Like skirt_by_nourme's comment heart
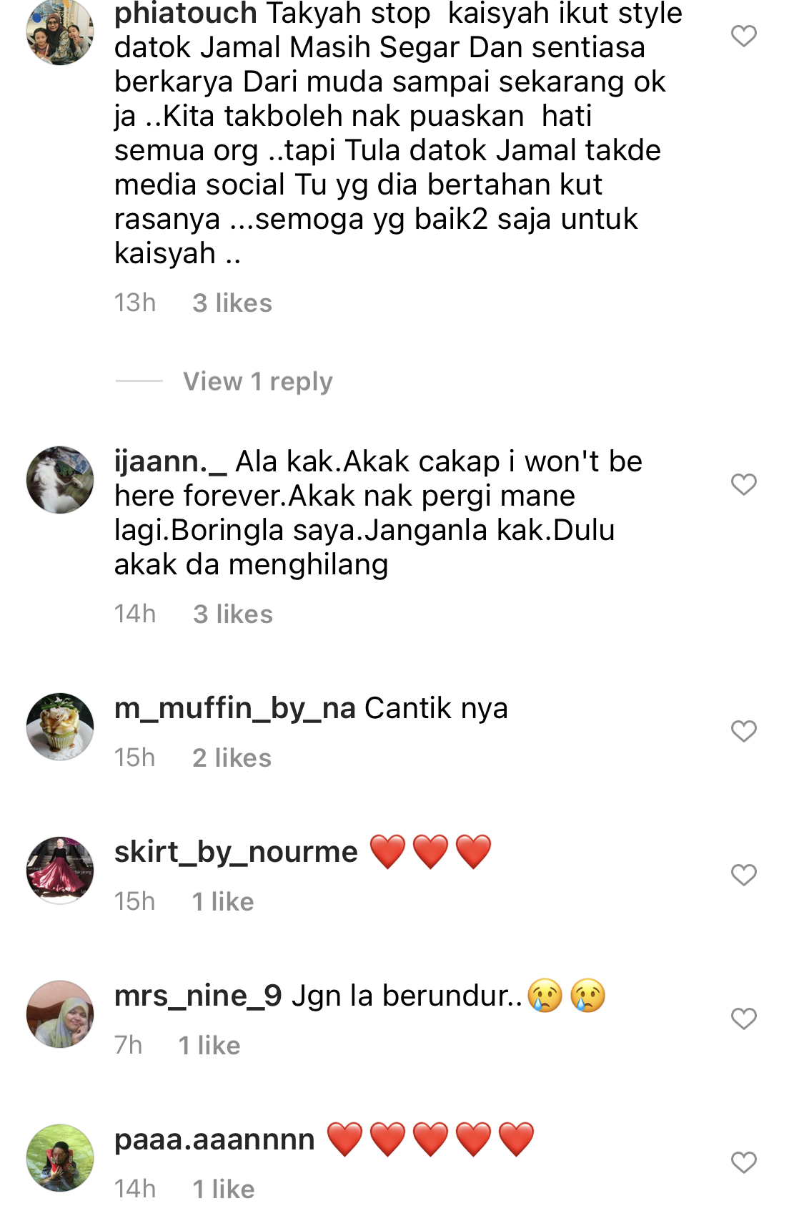This screenshot has width=804, height=1231. pos(744,875)
